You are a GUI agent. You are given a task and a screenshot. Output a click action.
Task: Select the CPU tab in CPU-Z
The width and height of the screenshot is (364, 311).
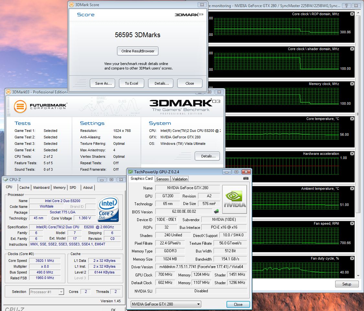point(9,187)
